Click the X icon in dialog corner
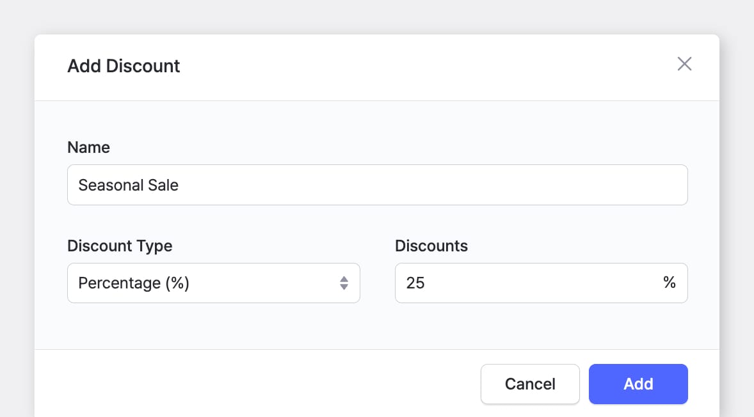 pyautogui.click(x=684, y=64)
